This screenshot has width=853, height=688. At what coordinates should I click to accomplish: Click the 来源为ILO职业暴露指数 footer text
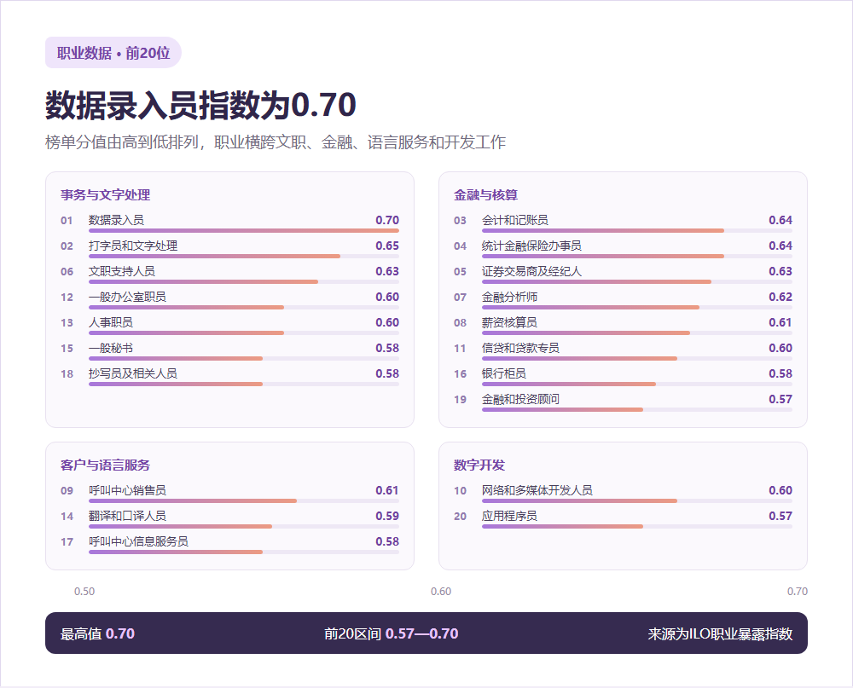pyautogui.click(x=720, y=633)
